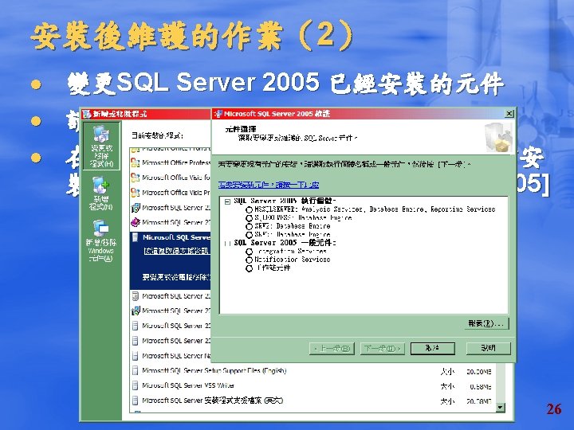This screenshot has height=430, width=574.
Task: Click the 目前安裝的程式 label
Action: [157, 135]
